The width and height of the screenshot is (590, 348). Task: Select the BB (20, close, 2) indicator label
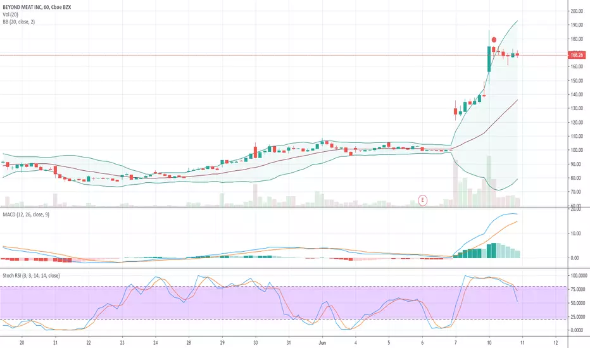19,22
